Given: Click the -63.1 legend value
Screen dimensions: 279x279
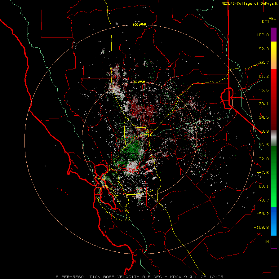Looking at the screenshot, I should coord(263,186).
